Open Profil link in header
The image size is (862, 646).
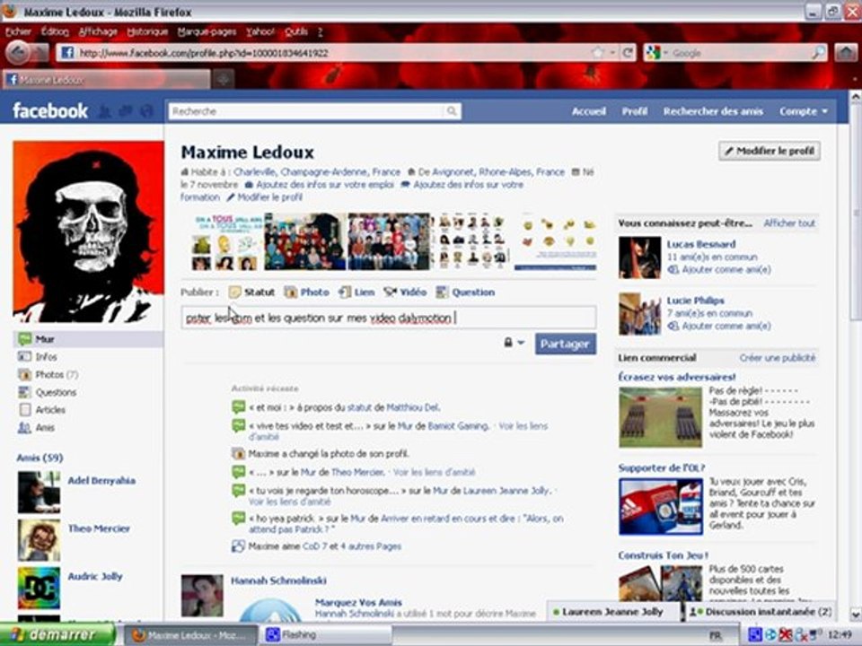click(x=635, y=111)
